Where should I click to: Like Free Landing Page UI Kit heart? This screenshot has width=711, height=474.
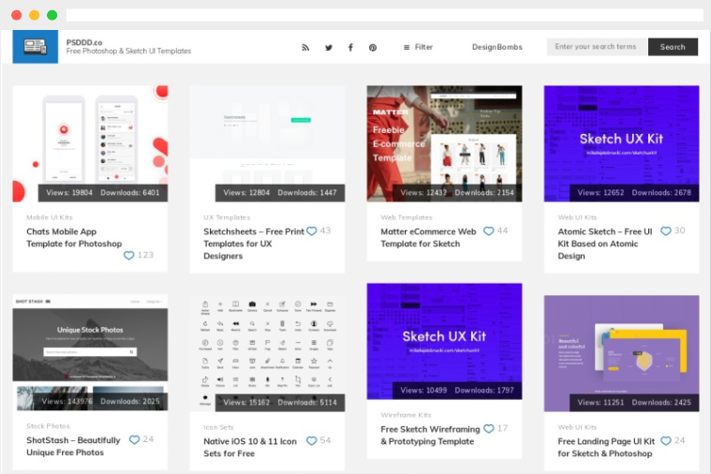click(666, 440)
